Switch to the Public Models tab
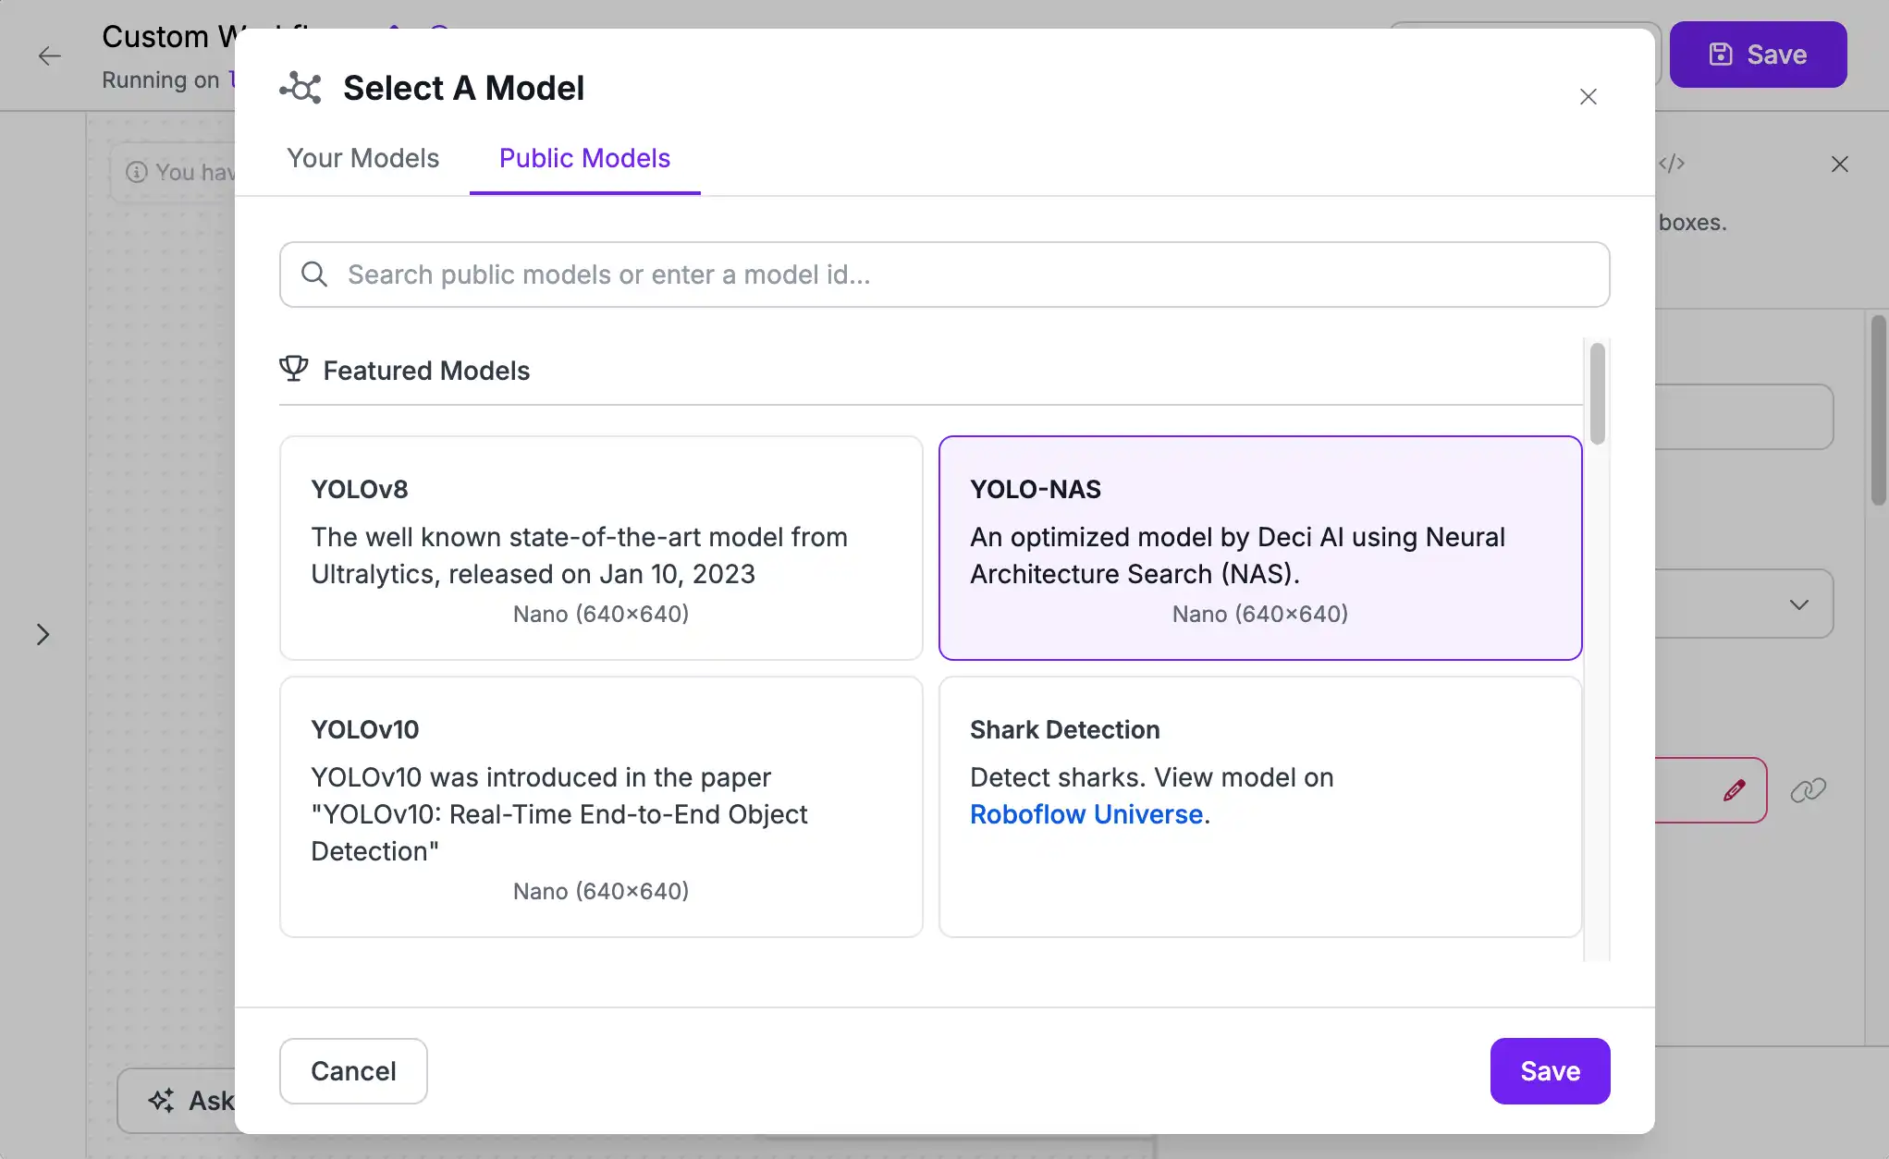Viewport: 1889px width, 1159px height. click(584, 158)
